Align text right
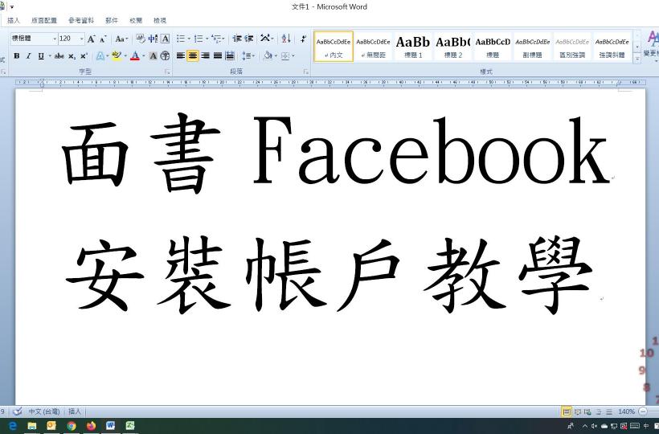 coord(205,56)
